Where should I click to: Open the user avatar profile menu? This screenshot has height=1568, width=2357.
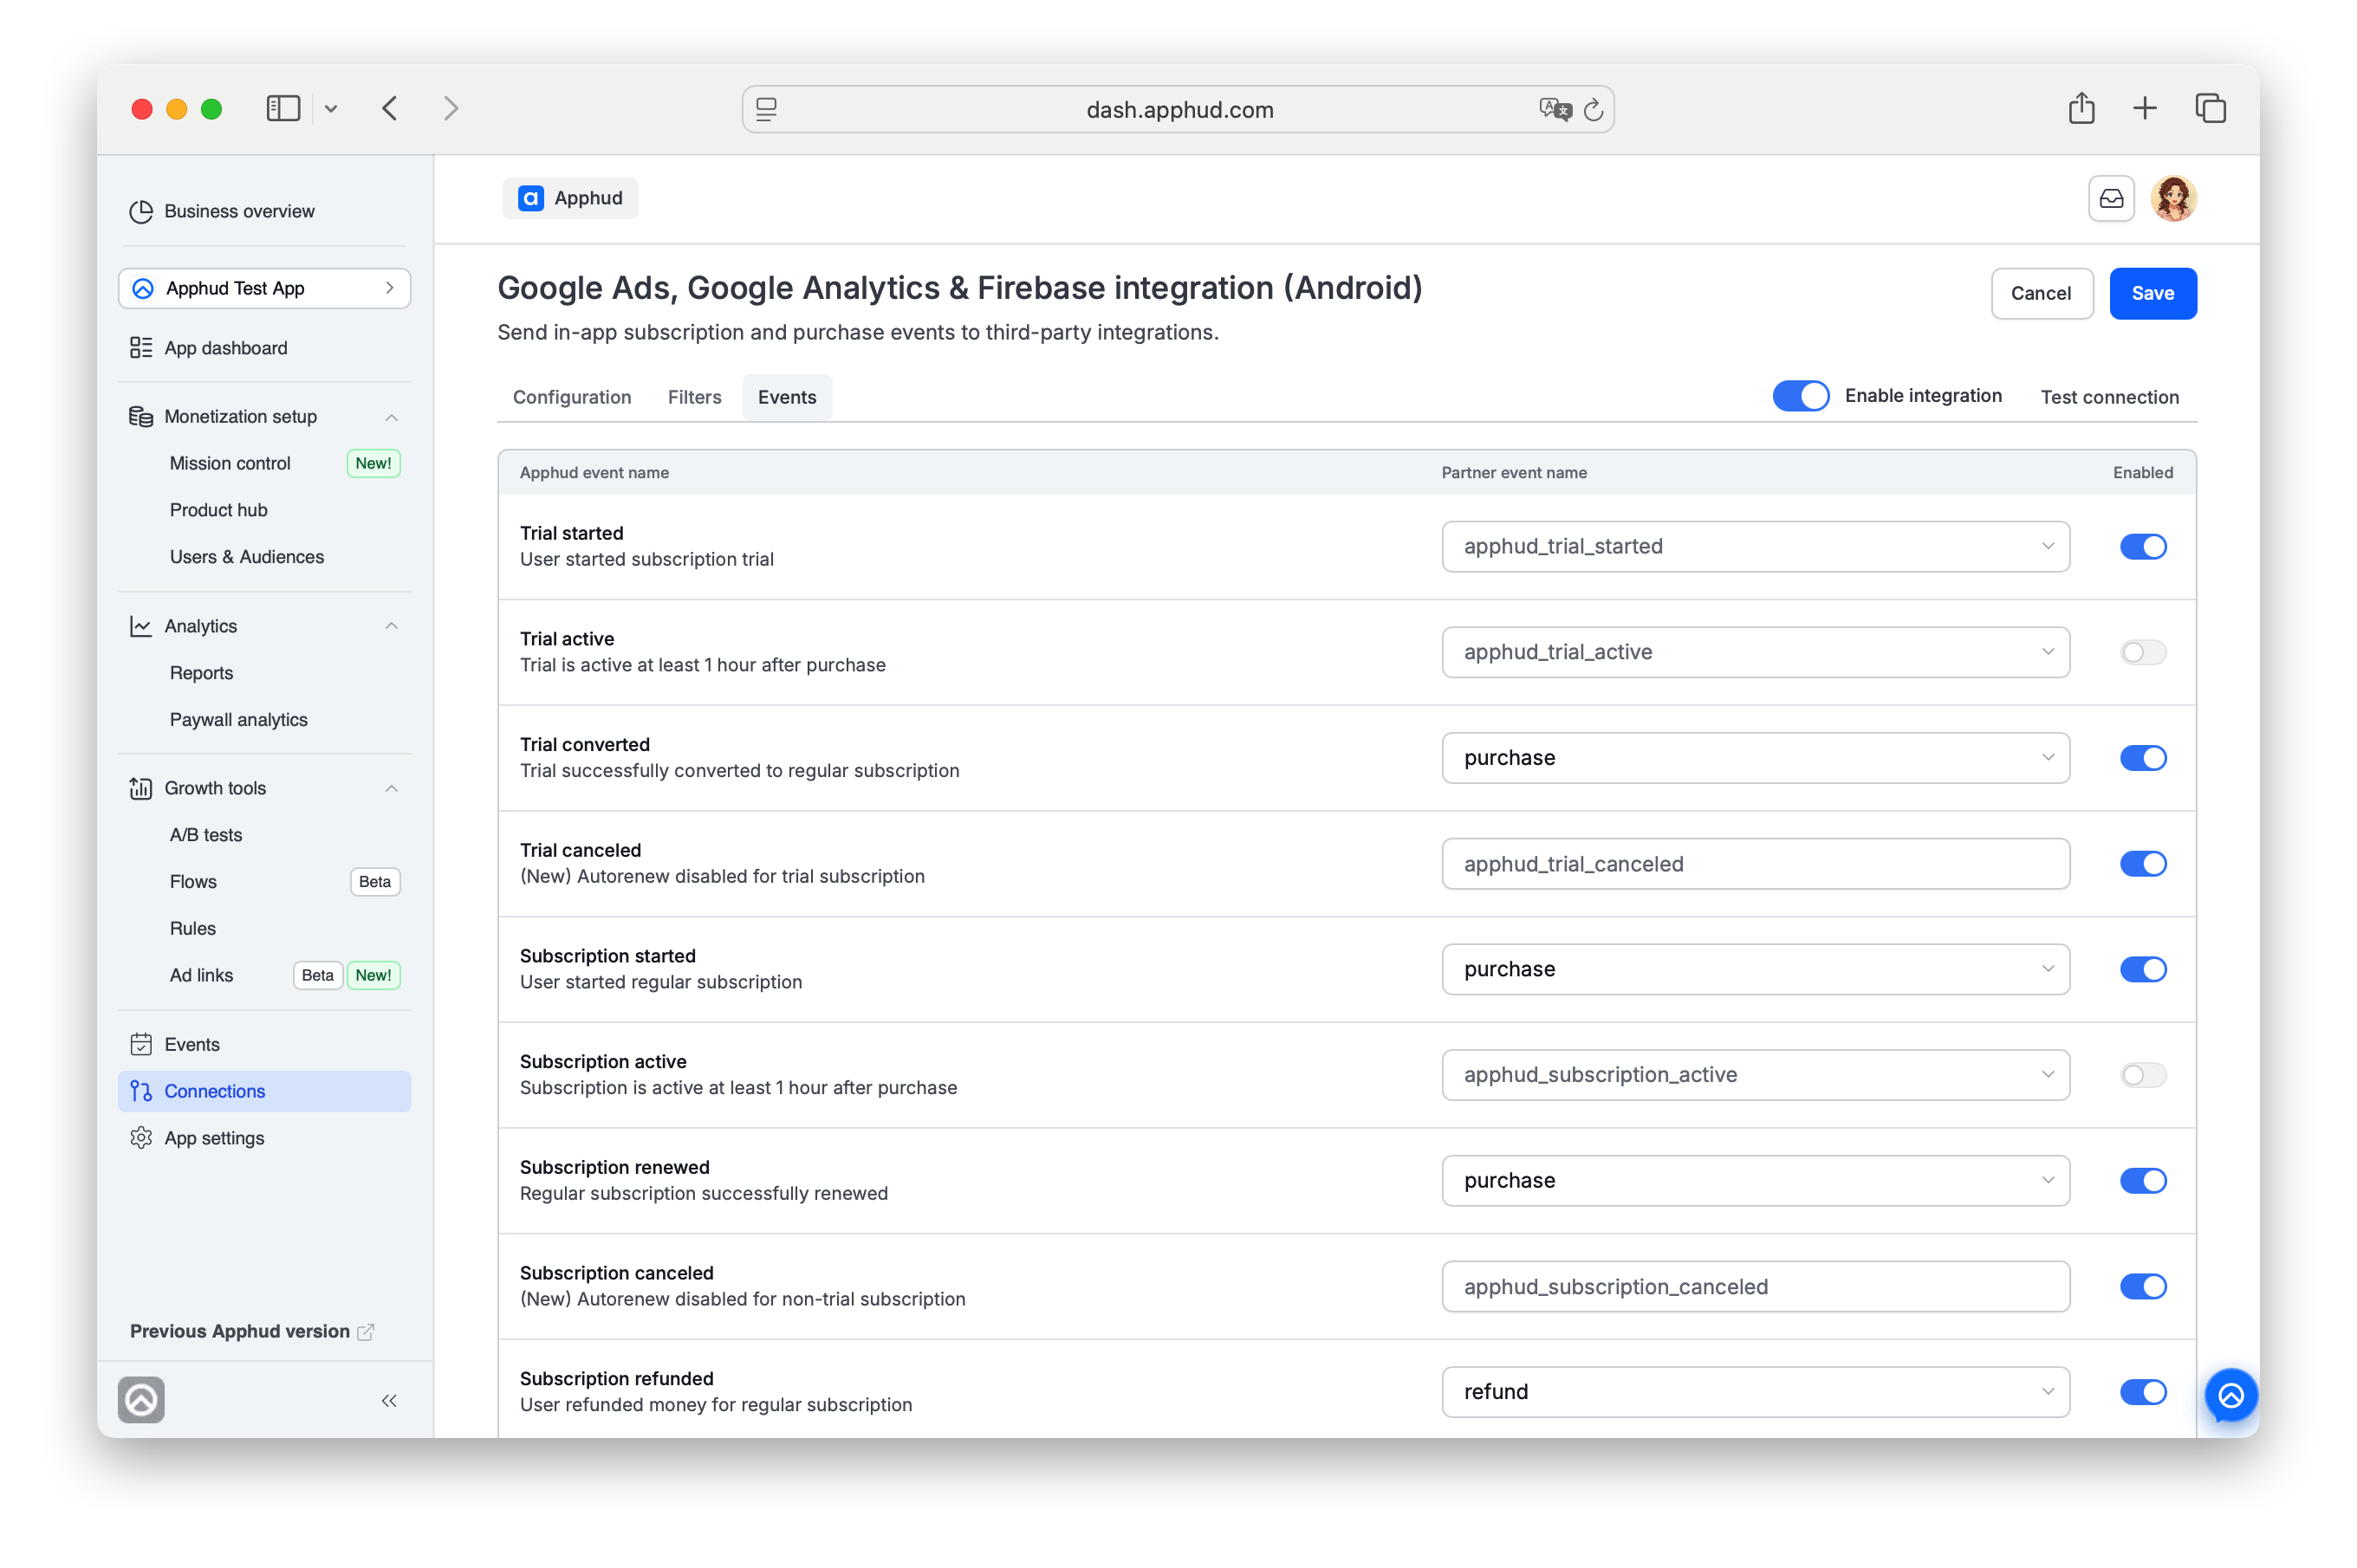(x=2173, y=198)
